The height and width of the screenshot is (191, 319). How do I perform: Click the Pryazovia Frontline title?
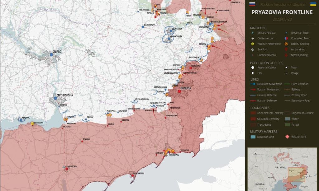(282, 12)
